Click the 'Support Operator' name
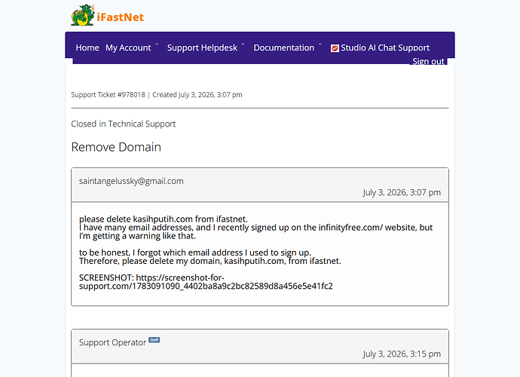This screenshot has width=520, height=377. click(112, 342)
